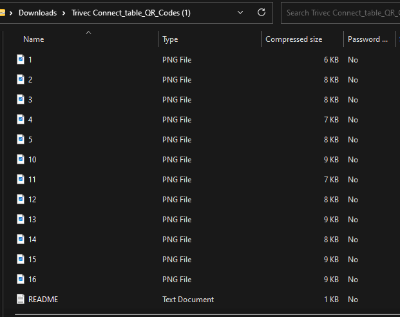Select file name 13
The height and width of the screenshot is (317, 400).
[x=32, y=220]
